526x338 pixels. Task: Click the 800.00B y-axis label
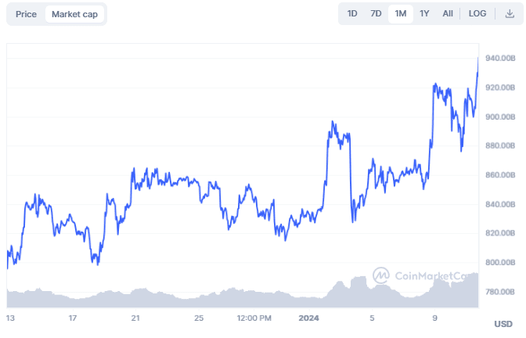coord(499,263)
